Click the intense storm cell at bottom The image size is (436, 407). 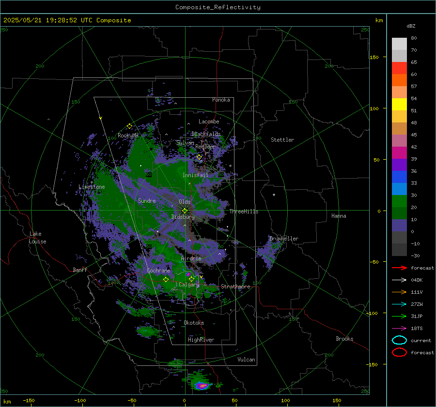click(x=202, y=386)
